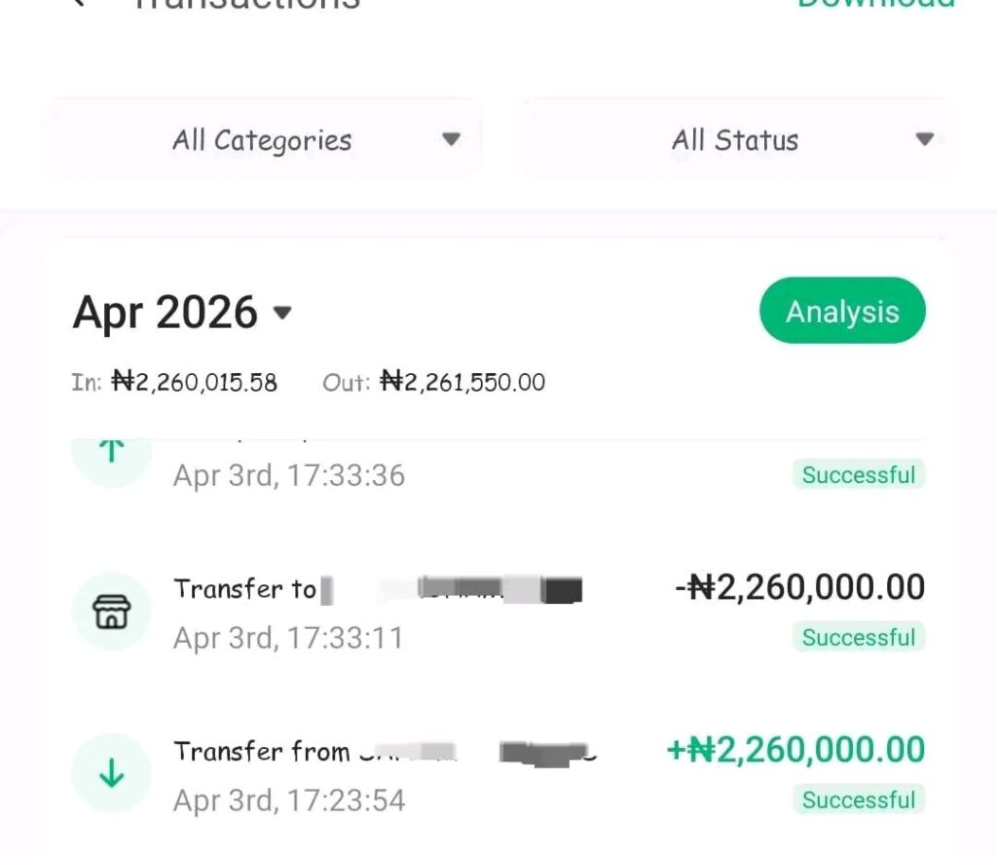Screen dimensions: 997x856
Task: Click the +₦2,260,000.00 credit amount
Action: coord(795,750)
